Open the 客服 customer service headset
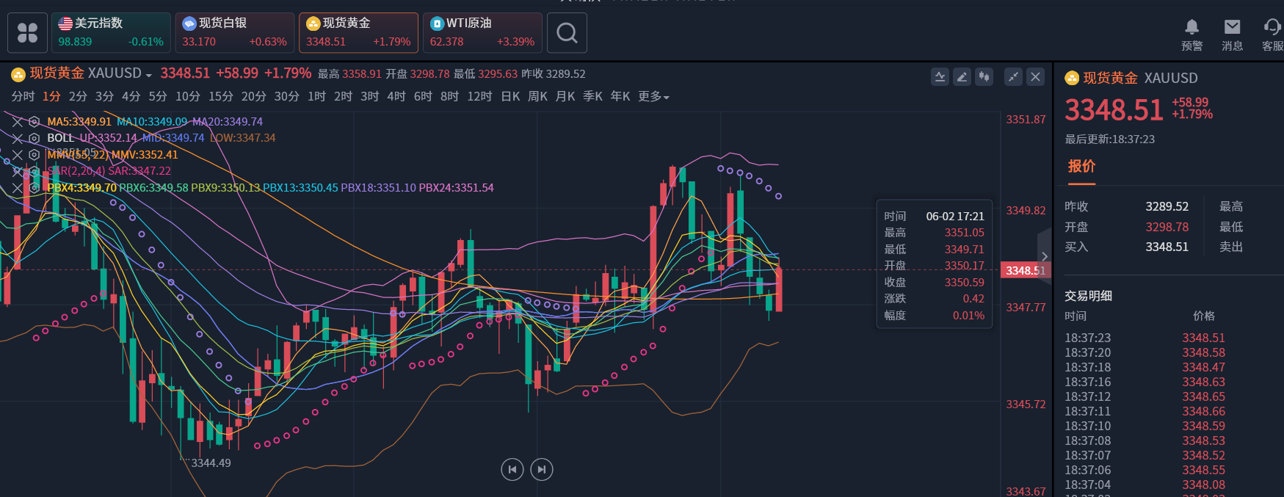 [x=1272, y=35]
